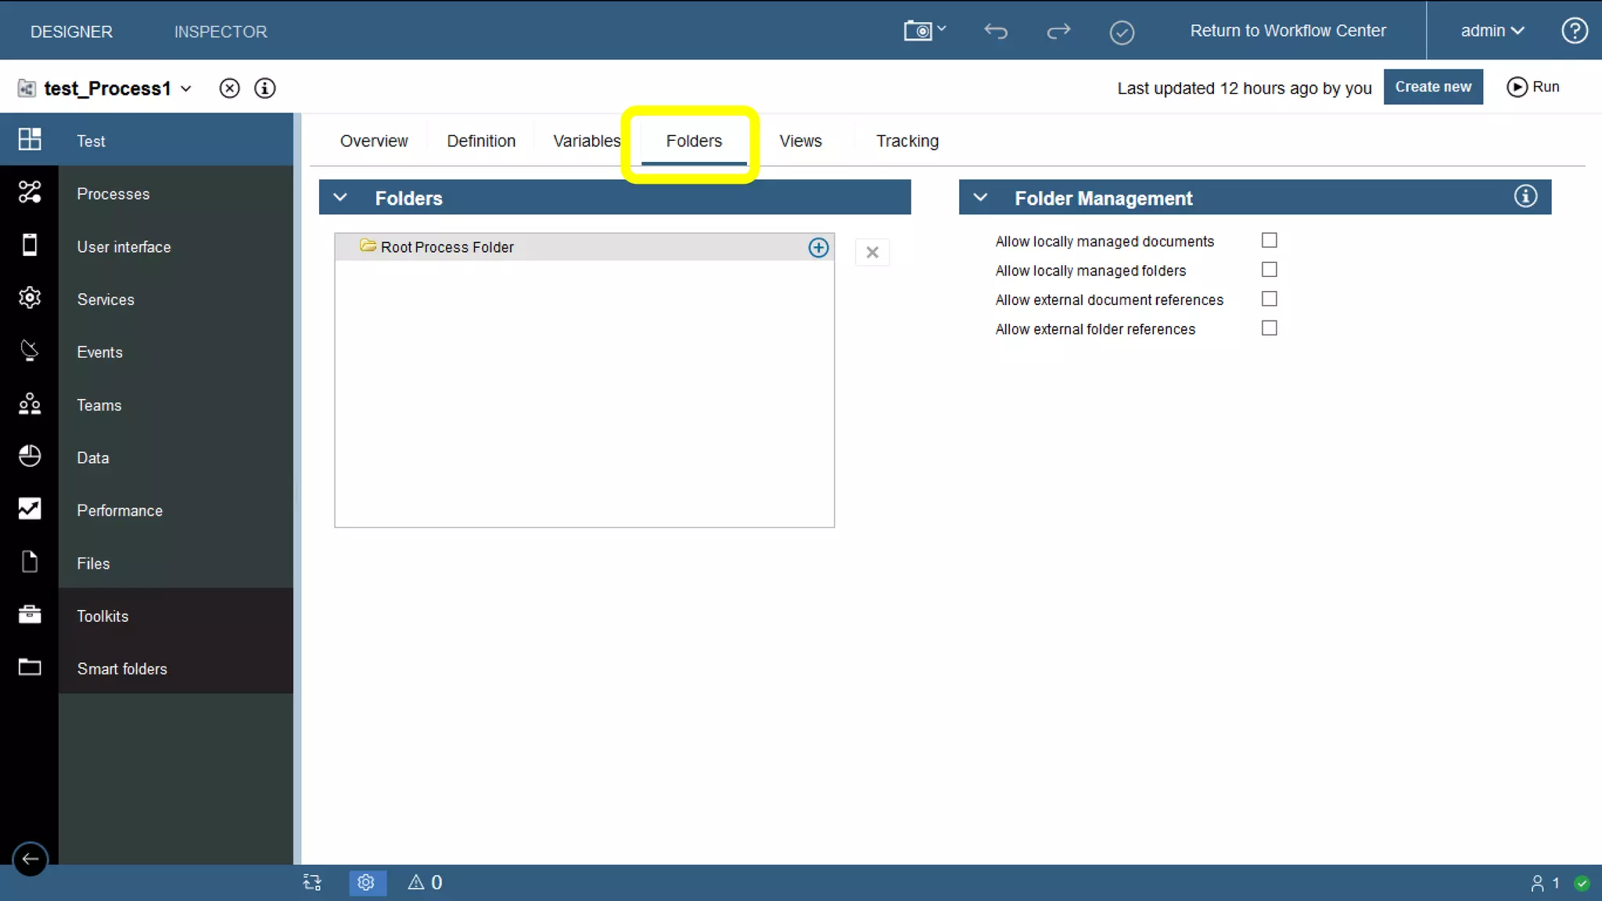
Task: Open the Processes icon in sidebar
Action: click(x=30, y=192)
